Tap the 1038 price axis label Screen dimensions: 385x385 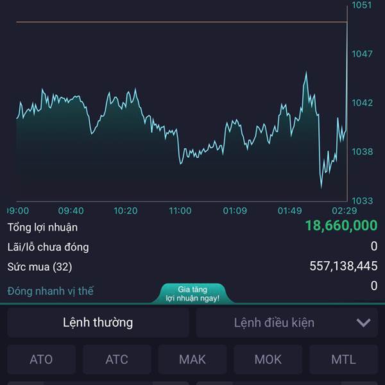pos(362,151)
